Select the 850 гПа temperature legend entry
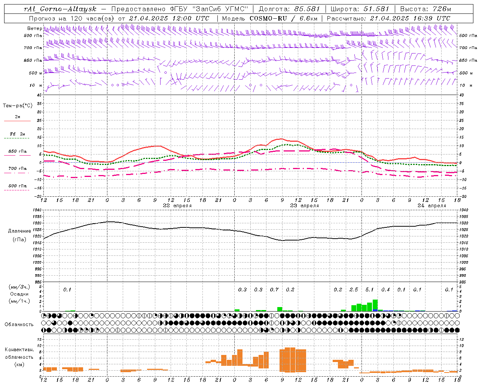This screenshot has width=479, height=383. click(18, 151)
